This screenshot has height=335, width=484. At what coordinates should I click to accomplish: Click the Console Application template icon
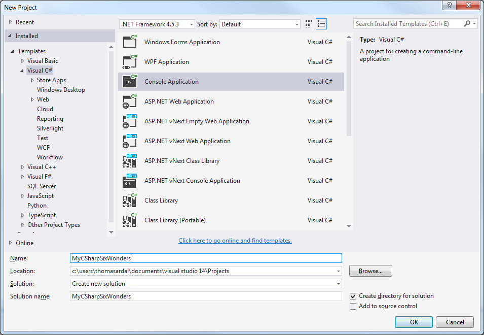pos(130,82)
